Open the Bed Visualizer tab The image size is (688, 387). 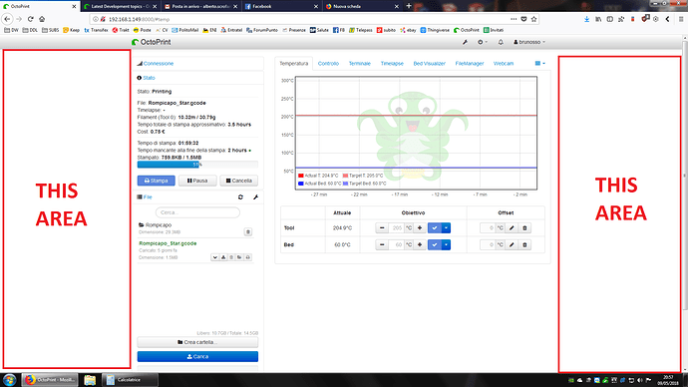pos(429,63)
